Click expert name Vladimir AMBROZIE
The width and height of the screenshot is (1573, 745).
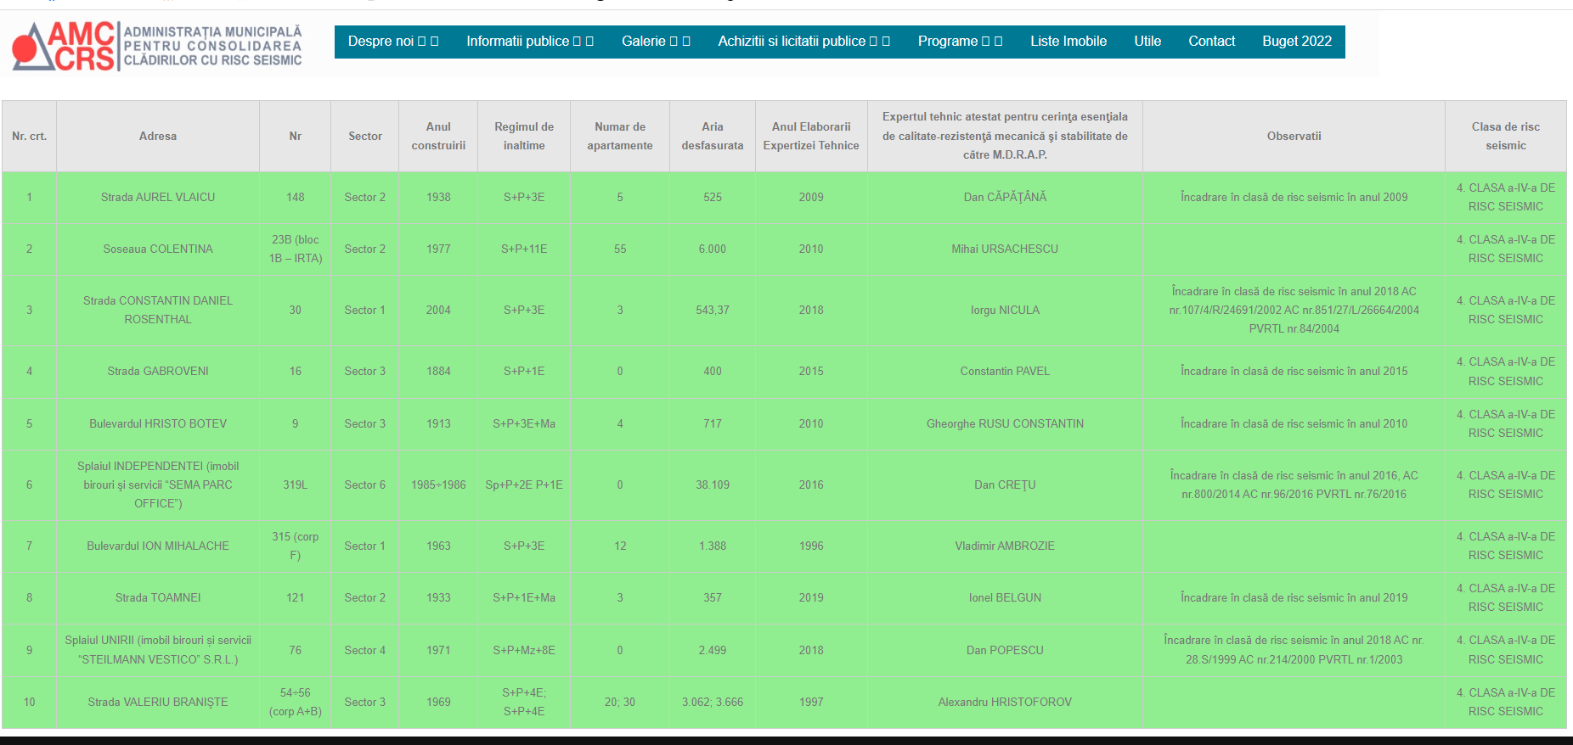1005,546
